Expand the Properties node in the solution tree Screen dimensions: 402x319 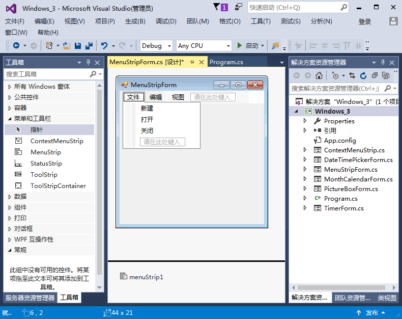(x=305, y=121)
